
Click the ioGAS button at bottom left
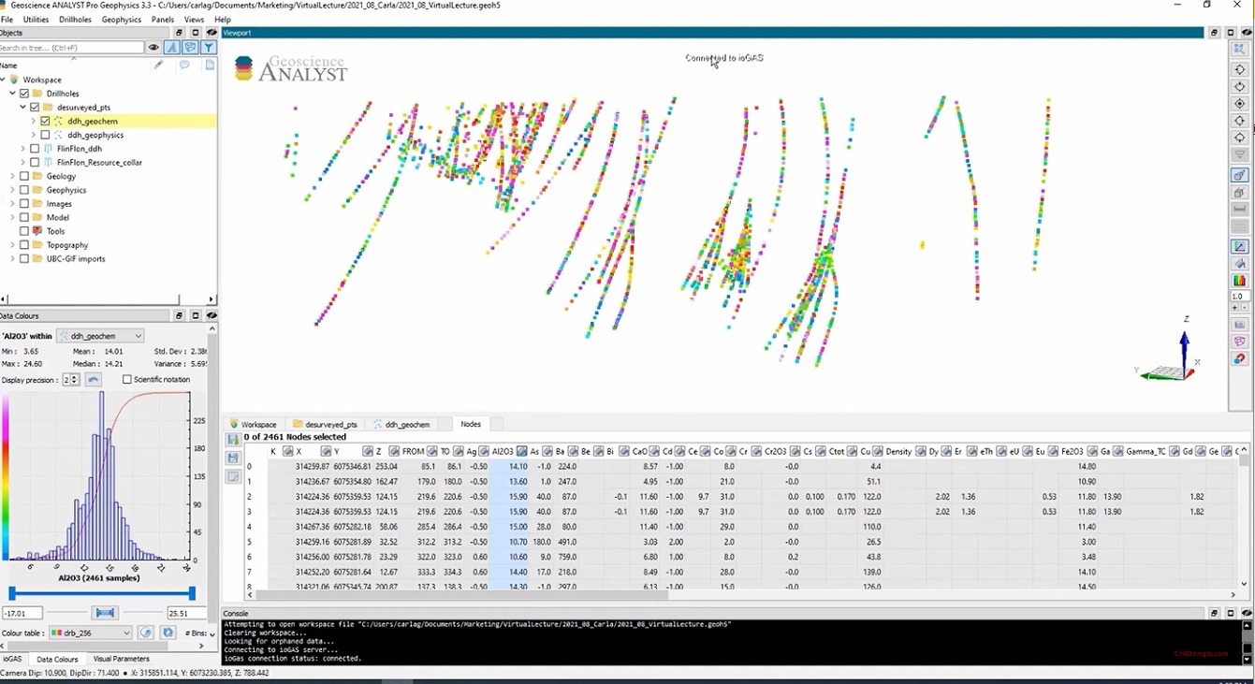pyautogui.click(x=13, y=659)
